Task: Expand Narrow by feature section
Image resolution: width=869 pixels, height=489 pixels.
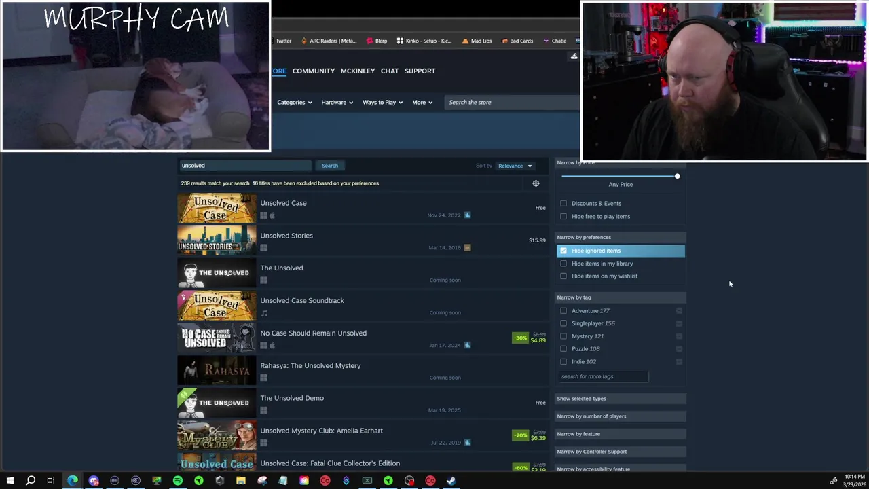Action: coord(621,434)
